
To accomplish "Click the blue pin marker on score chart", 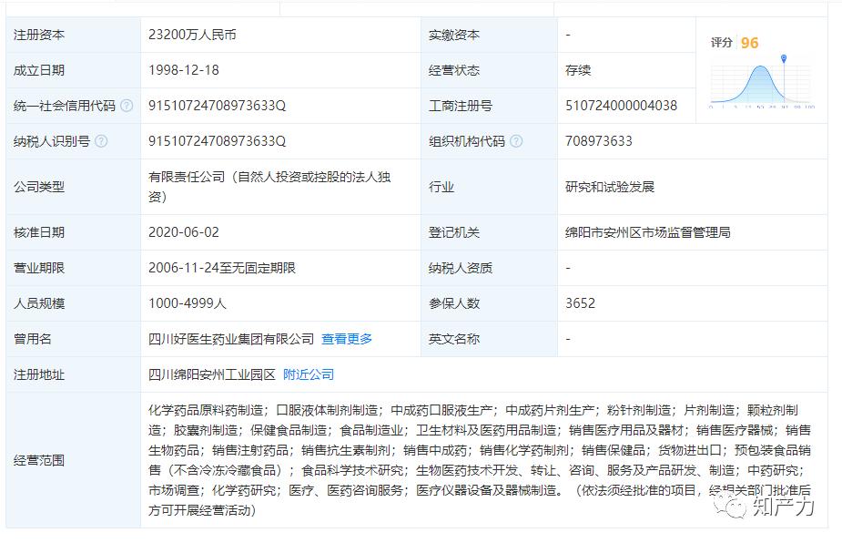I will (x=784, y=58).
